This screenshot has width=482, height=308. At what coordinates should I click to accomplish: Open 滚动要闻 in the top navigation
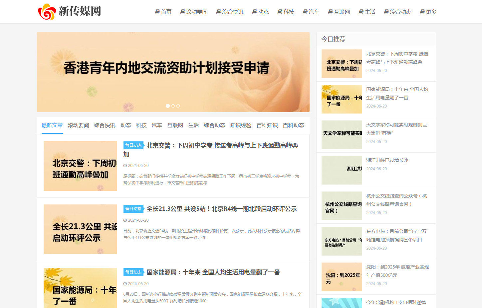(x=197, y=12)
